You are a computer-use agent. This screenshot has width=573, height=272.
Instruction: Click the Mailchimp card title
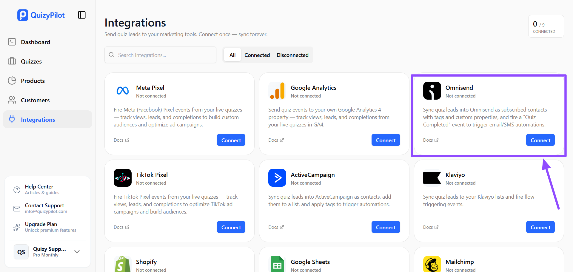460,262
